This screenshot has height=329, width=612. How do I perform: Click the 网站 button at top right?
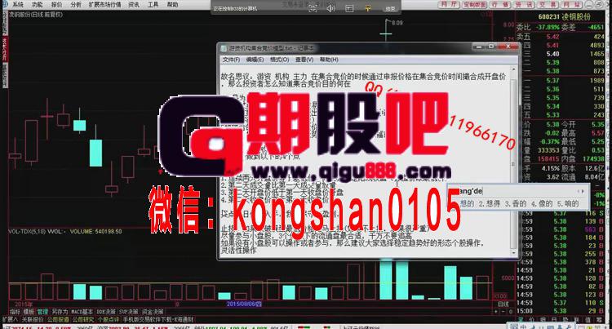tap(572, 5)
